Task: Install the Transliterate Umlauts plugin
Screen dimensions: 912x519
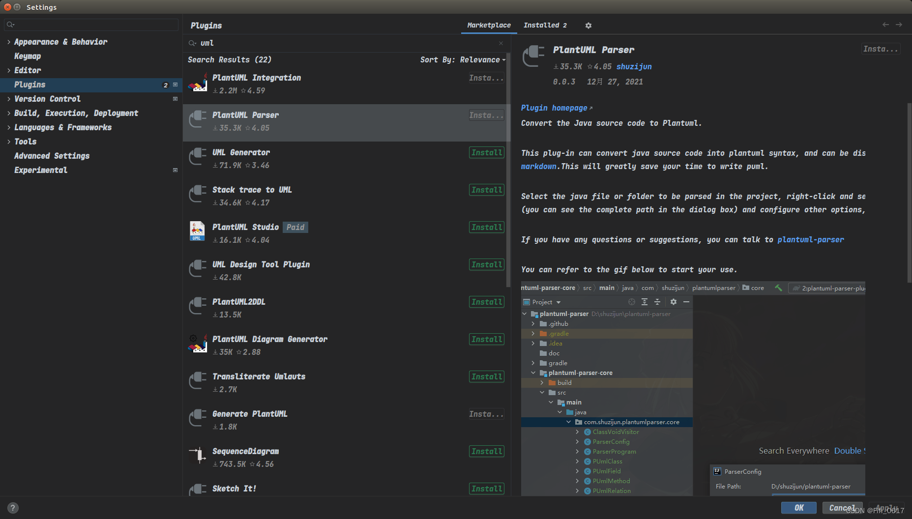Action: pos(487,377)
